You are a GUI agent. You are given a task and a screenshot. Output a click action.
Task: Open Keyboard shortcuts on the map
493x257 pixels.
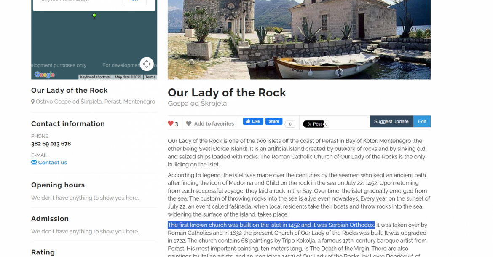pos(95,77)
